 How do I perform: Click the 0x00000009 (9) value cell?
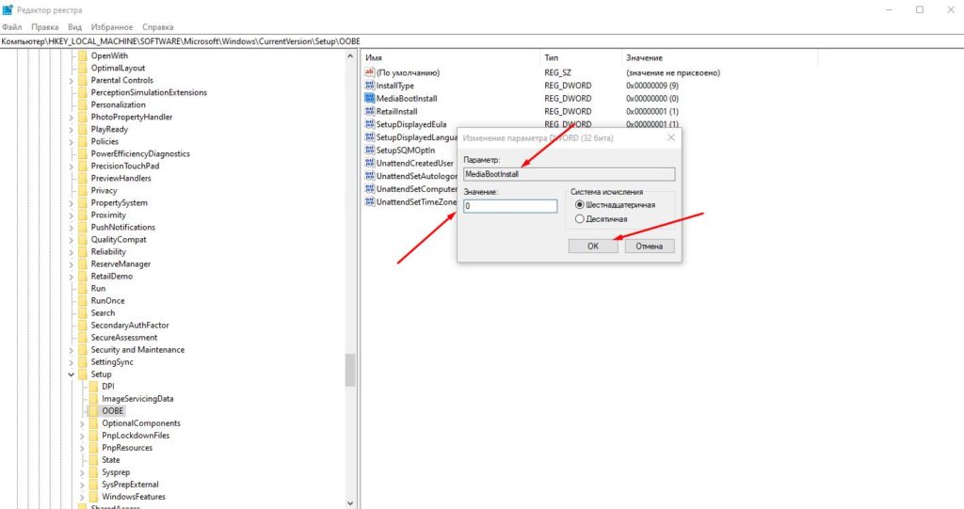(652, 86)
